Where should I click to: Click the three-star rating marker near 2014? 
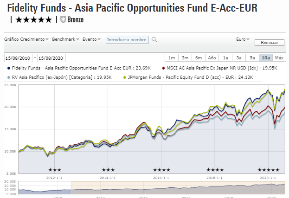pyautogui.click(x=108, y=170)
